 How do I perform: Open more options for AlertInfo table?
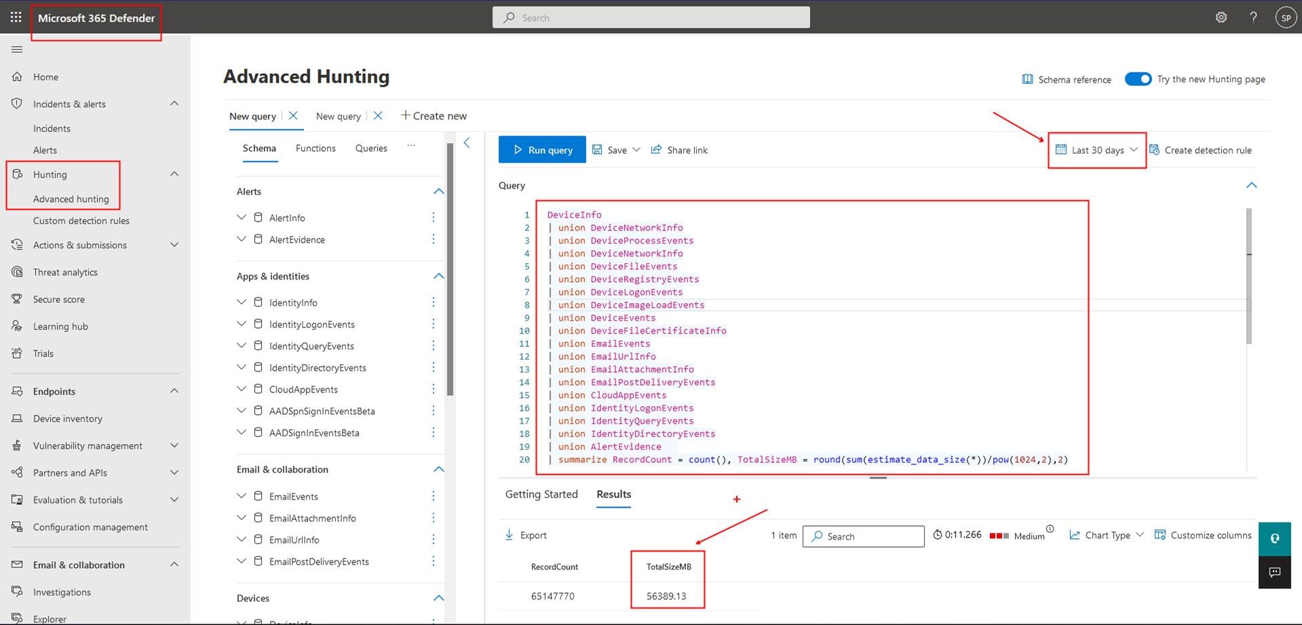433,218
